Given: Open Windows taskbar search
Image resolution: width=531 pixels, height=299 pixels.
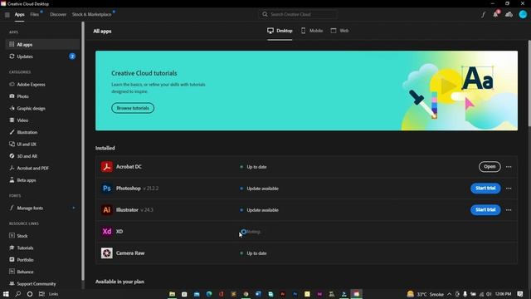Looking at the screenshot, I should click(18, 294).
